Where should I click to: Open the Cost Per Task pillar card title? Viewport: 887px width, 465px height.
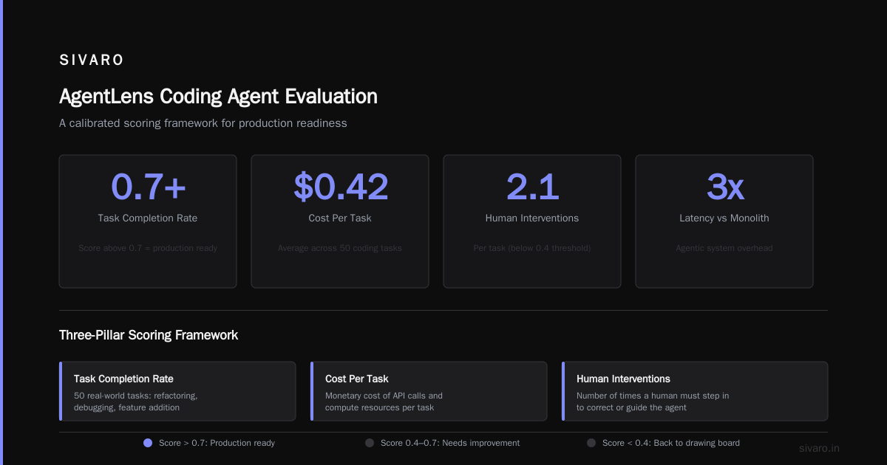356,379
